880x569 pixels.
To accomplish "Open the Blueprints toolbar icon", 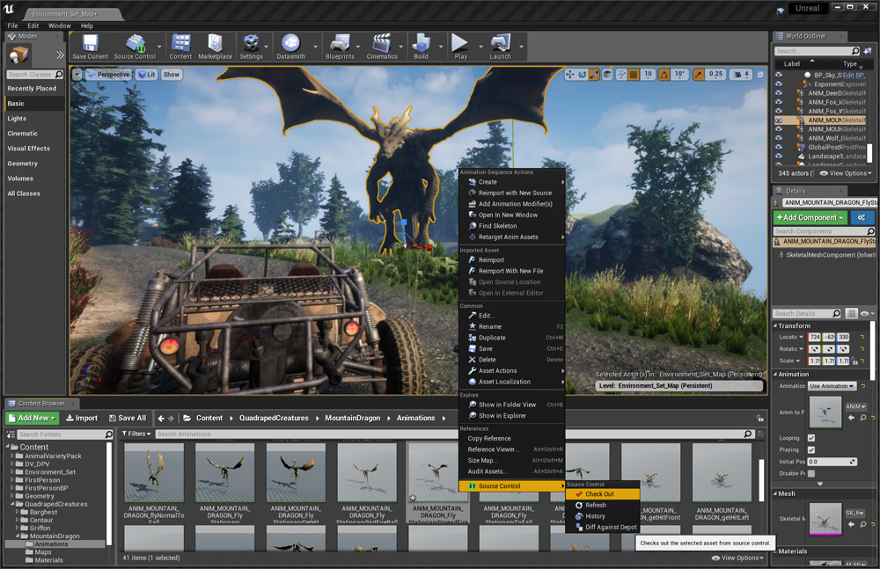I will [340, 47].
